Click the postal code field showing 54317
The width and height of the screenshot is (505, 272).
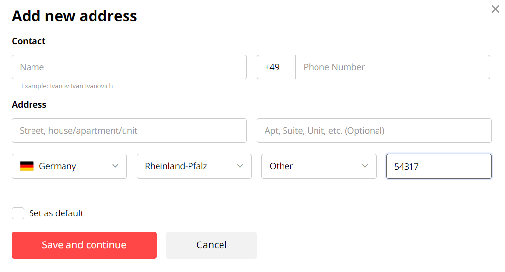coord(439,166)
